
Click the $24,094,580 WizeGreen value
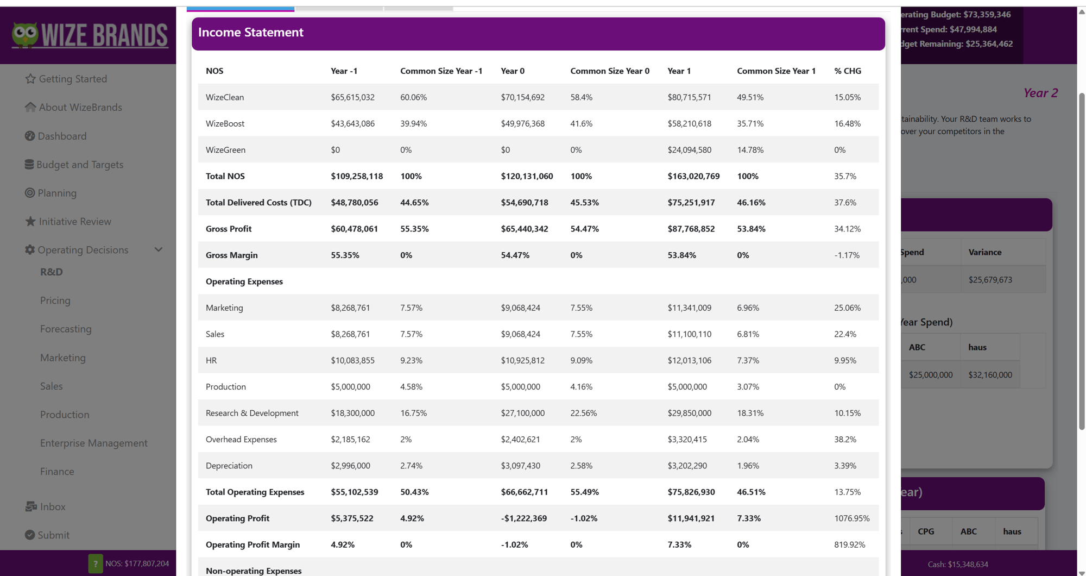689,149
